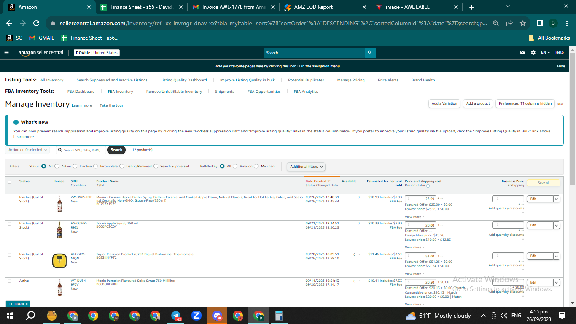This screenshot has width=576, height=324.
Task: View site information via the address bar lock icon
Action: coord(53,24)
